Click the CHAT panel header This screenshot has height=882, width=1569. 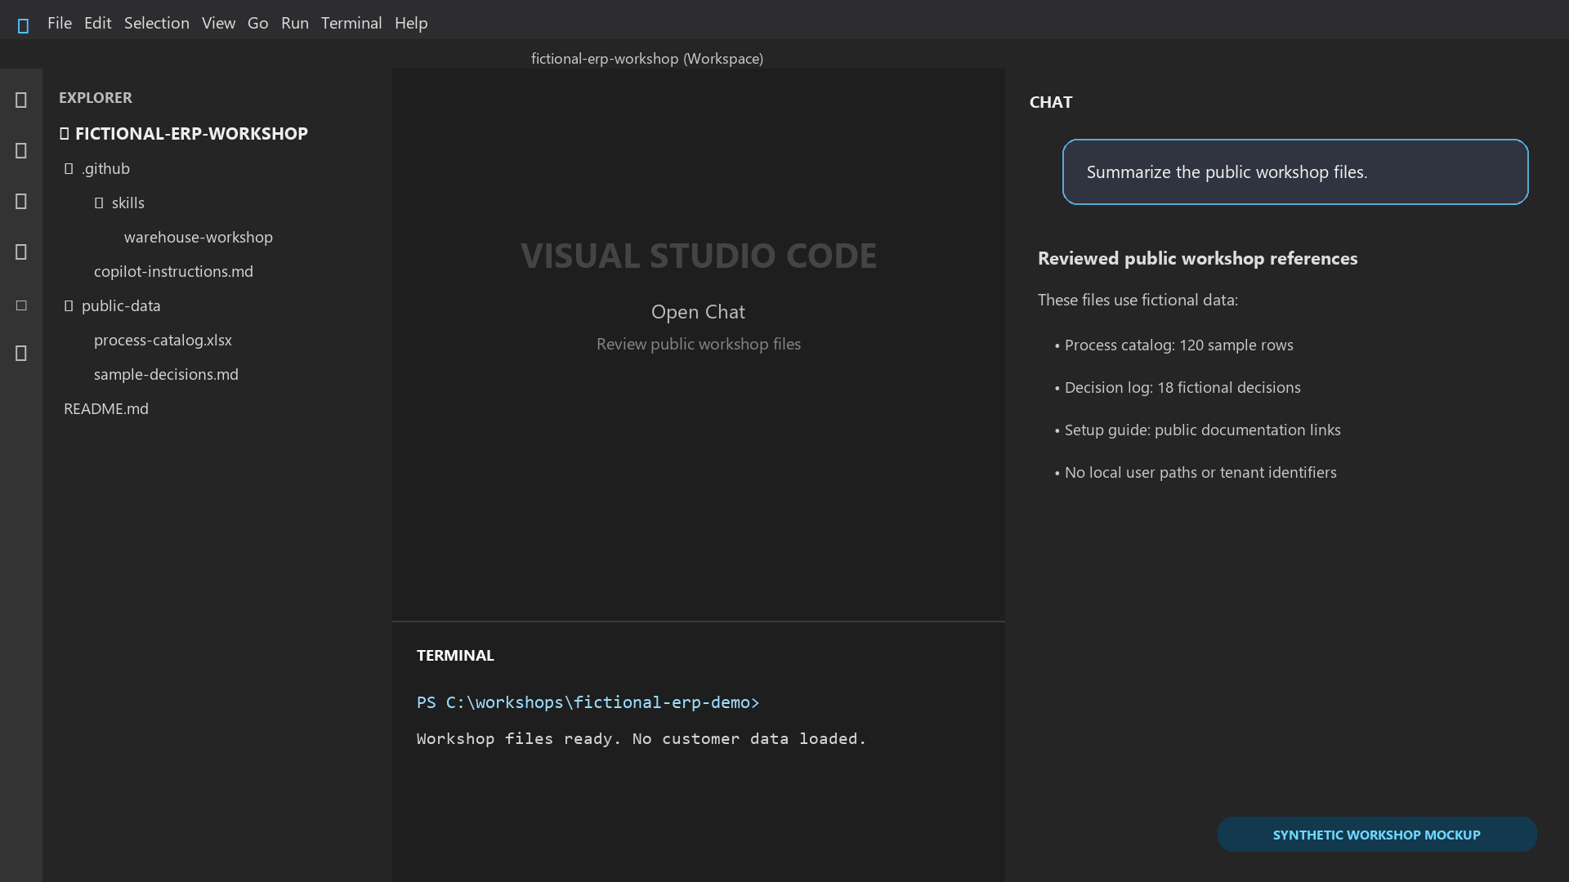pos(1051,102)
